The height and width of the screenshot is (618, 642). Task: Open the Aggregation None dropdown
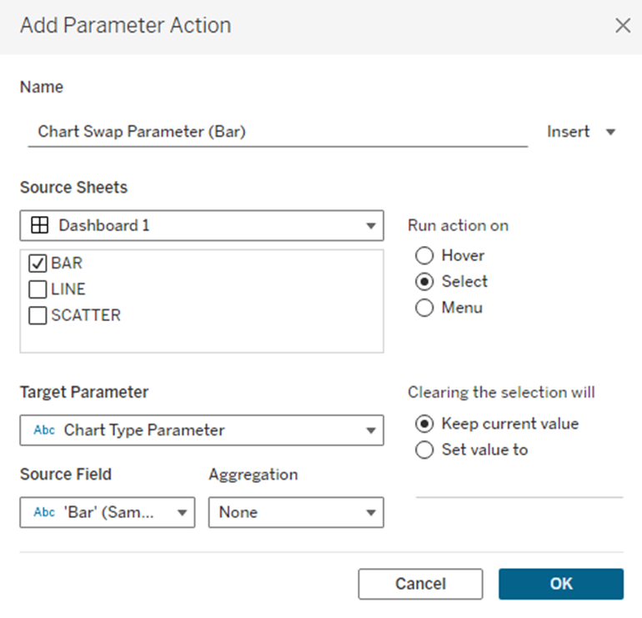[x=296, y=512]
